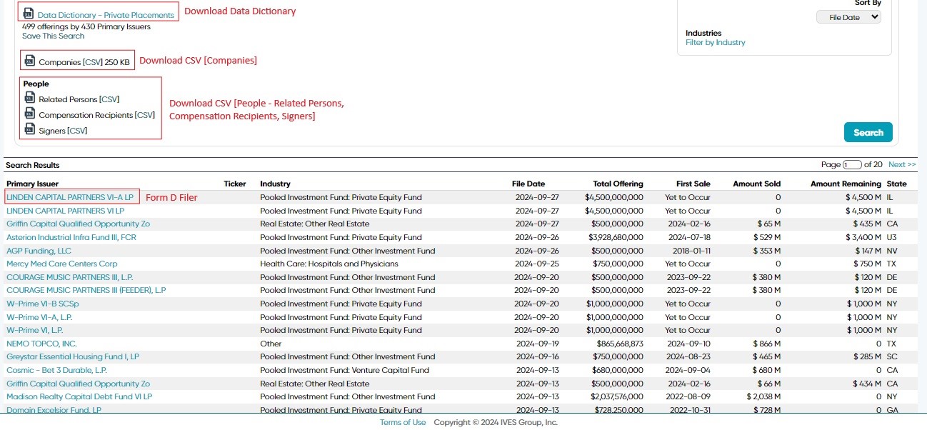Open Terms of Use link
This screenshot has height=430, width=927.
pyautogui.click(x=403, y=422)
